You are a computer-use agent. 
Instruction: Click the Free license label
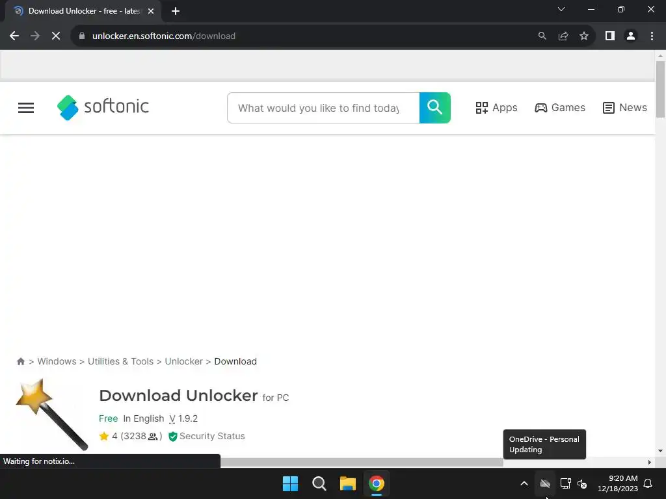tap(109, 419)
